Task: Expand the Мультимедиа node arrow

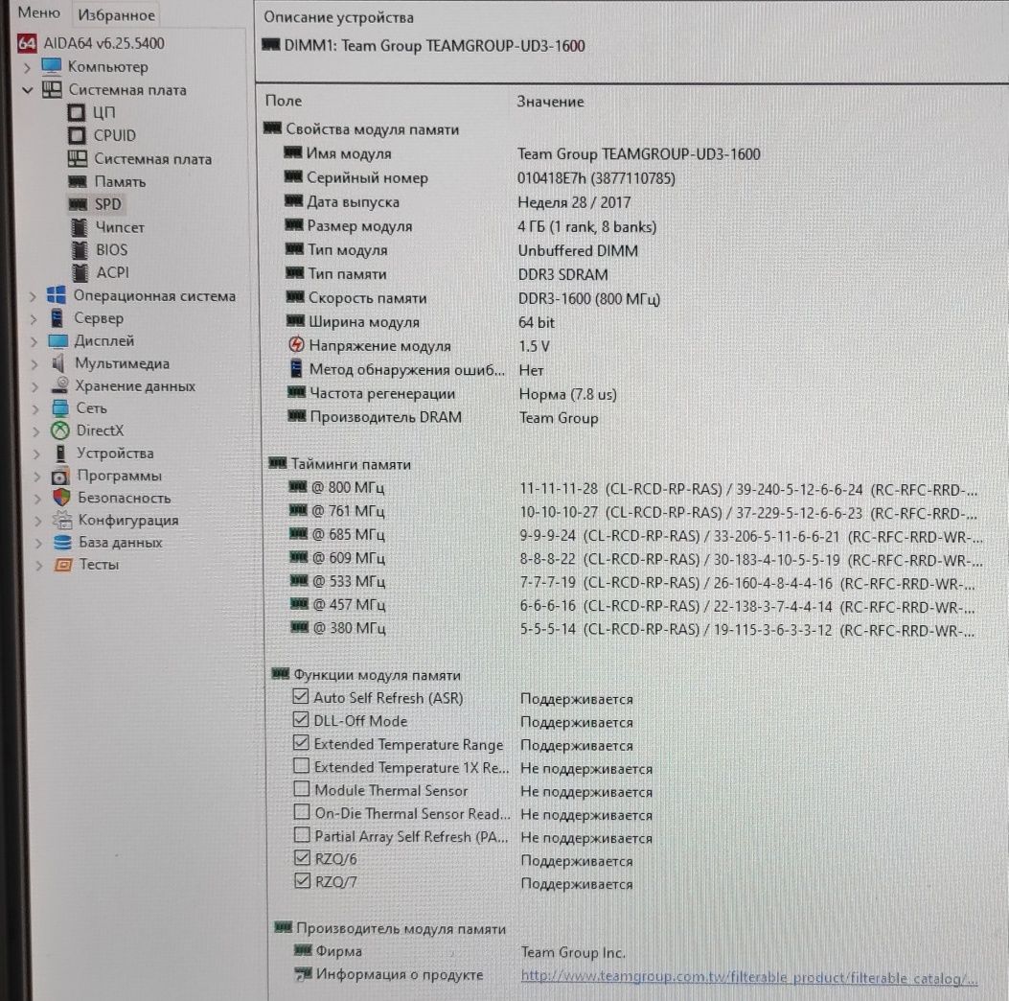Action: 34,363
